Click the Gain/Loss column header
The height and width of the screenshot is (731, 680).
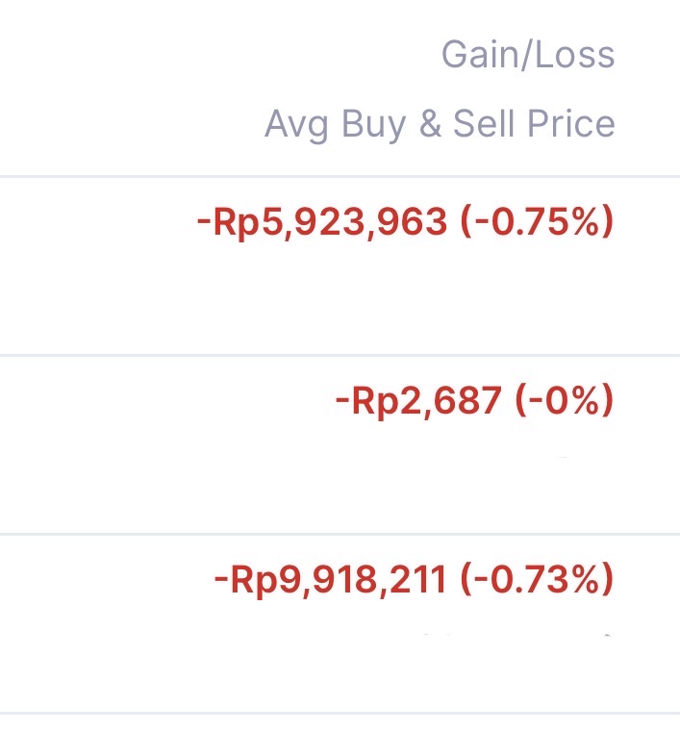pos(528,54)
